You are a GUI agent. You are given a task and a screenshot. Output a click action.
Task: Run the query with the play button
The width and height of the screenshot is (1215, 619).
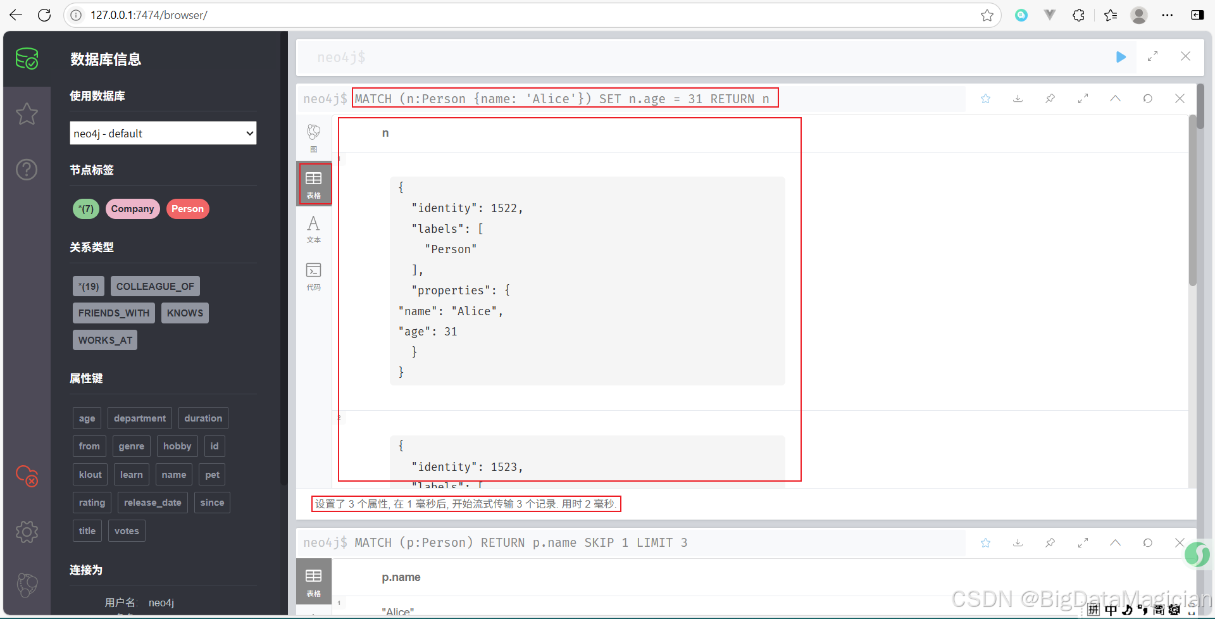[1121, 57]
